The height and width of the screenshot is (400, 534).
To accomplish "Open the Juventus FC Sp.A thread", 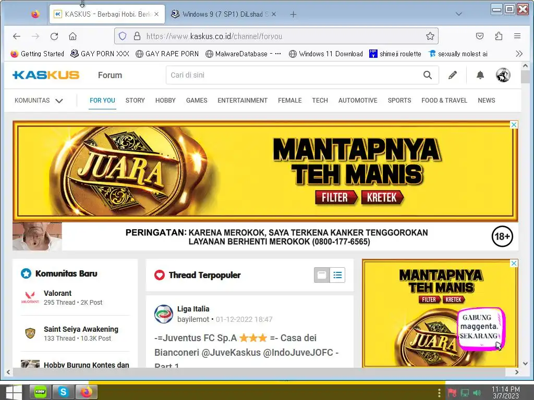I will pos(246,352).
